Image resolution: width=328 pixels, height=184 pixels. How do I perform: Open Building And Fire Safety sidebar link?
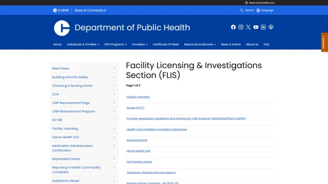coord(70,77)
